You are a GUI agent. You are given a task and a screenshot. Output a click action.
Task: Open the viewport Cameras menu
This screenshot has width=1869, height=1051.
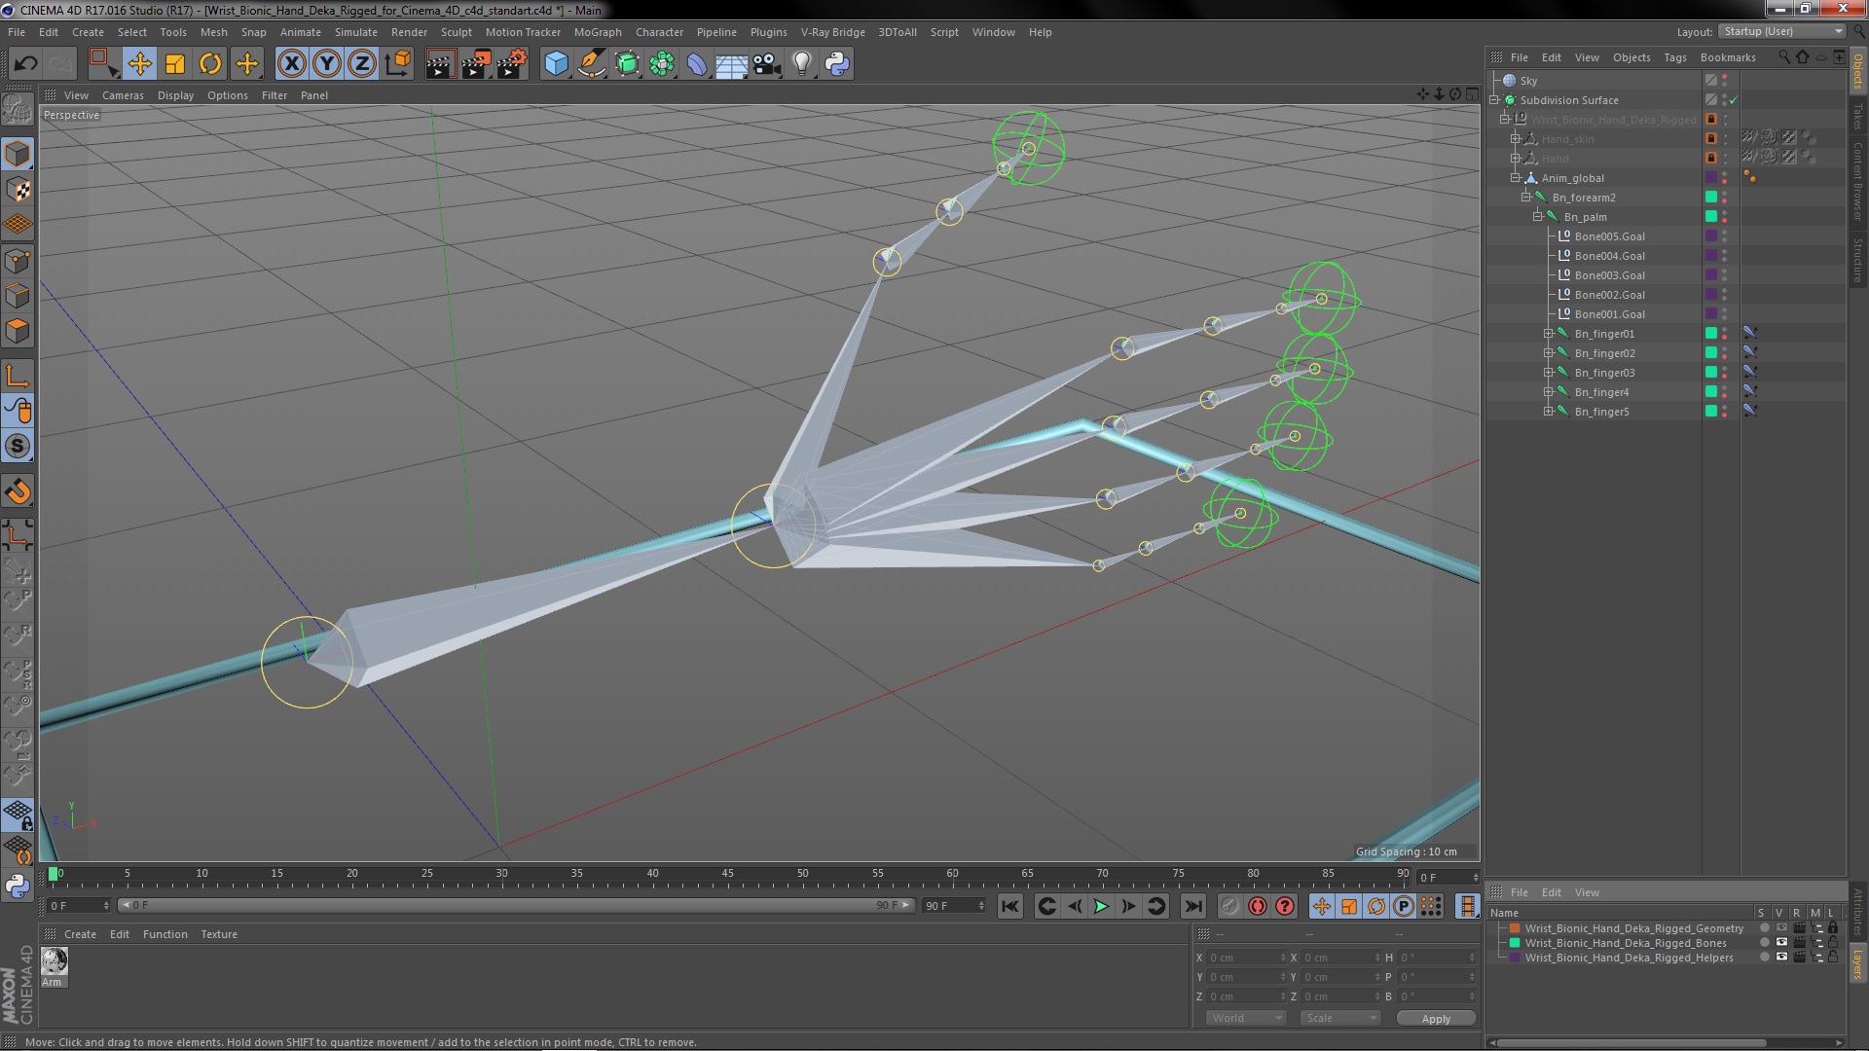pyautogui.click(x=123, y=95)
